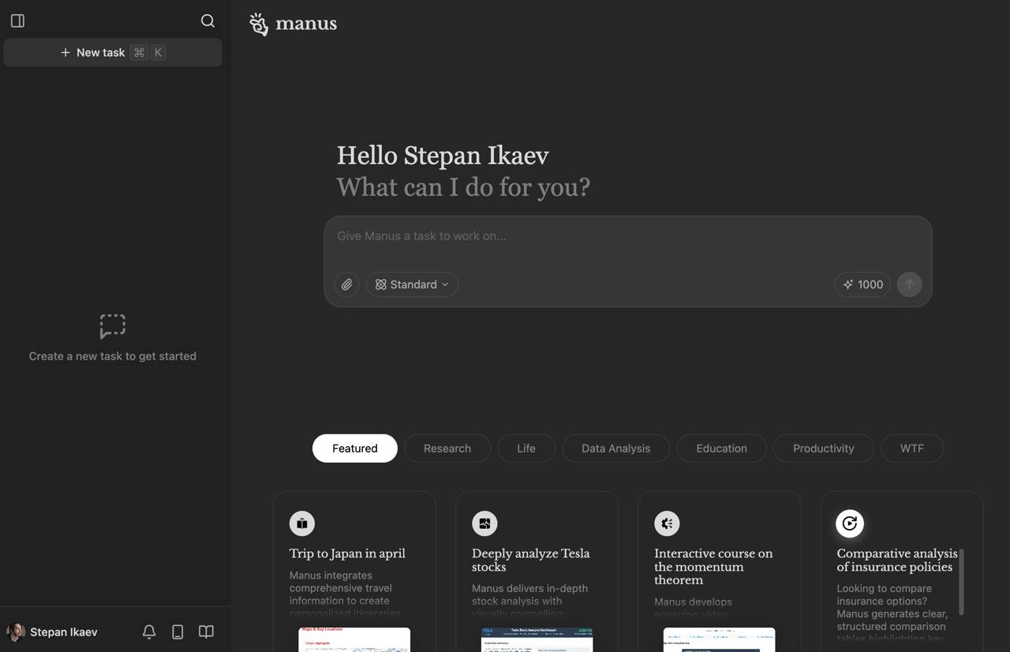Open 'Comparative analysis of insurance policies'
Image resolution: width=1010 pixels, height=652 pixels.
click(x=897, y=561)
